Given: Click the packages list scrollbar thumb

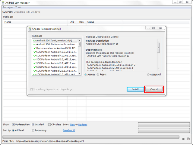Looking at the screenshot, I should [80, 44].
